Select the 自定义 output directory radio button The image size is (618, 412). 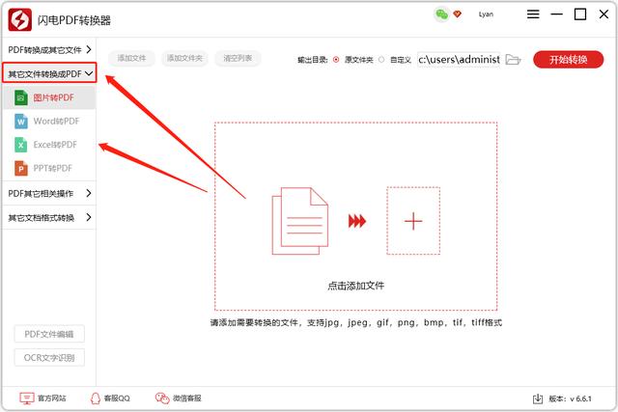pos(381,60)
